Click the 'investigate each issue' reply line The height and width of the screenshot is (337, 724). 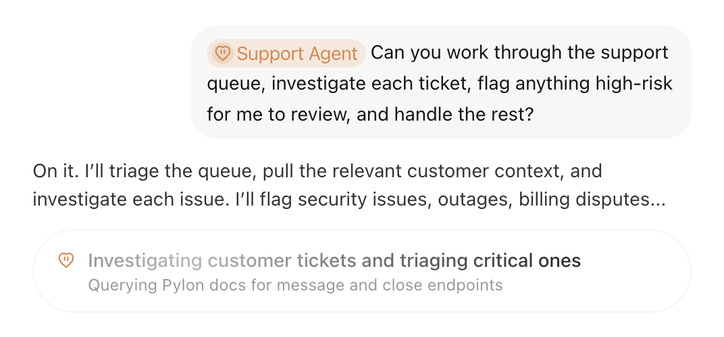(349, 201)
